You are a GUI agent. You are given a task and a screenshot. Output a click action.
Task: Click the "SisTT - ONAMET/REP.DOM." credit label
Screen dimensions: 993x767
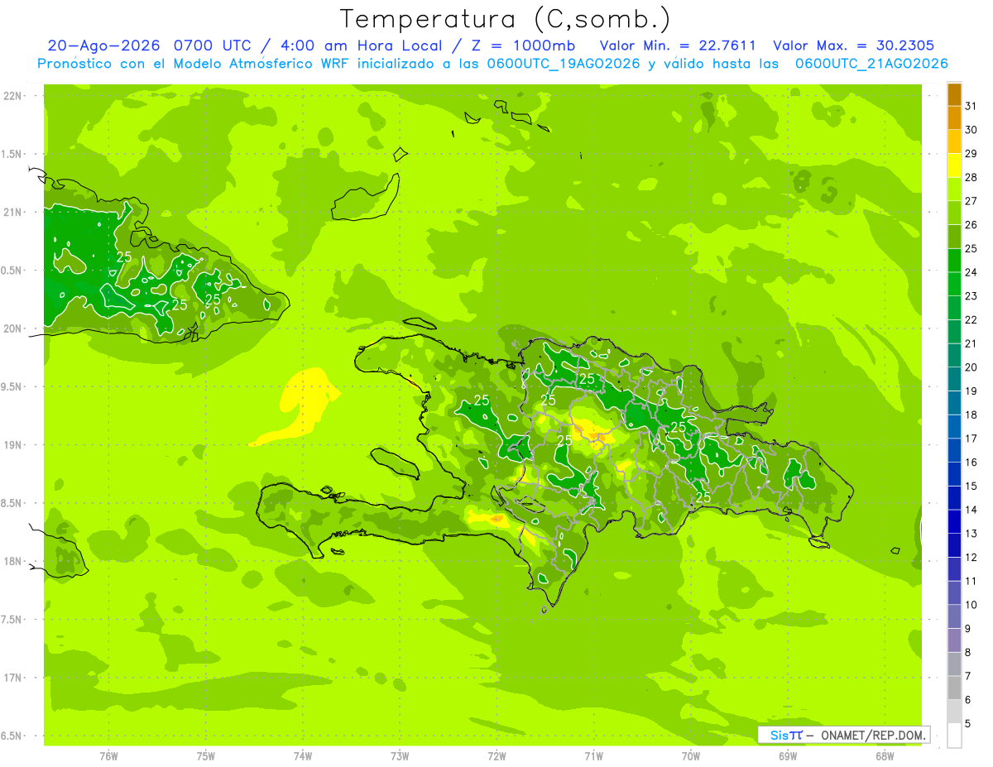pyautogui.click(x=843, y=735)
